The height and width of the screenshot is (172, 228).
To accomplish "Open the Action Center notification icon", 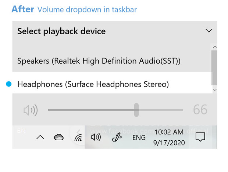I will tap(200, 137).
